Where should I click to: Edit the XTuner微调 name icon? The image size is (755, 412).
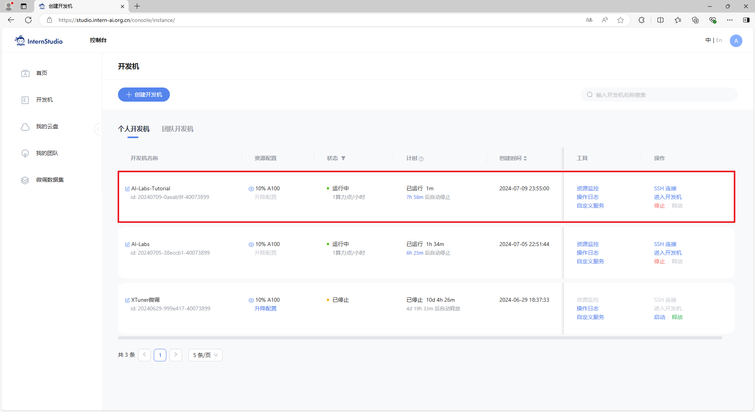click(127, 300)
